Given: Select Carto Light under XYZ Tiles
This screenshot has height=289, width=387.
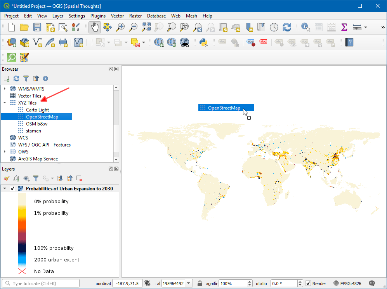Looking at the screenshot, I should [37, 110].
